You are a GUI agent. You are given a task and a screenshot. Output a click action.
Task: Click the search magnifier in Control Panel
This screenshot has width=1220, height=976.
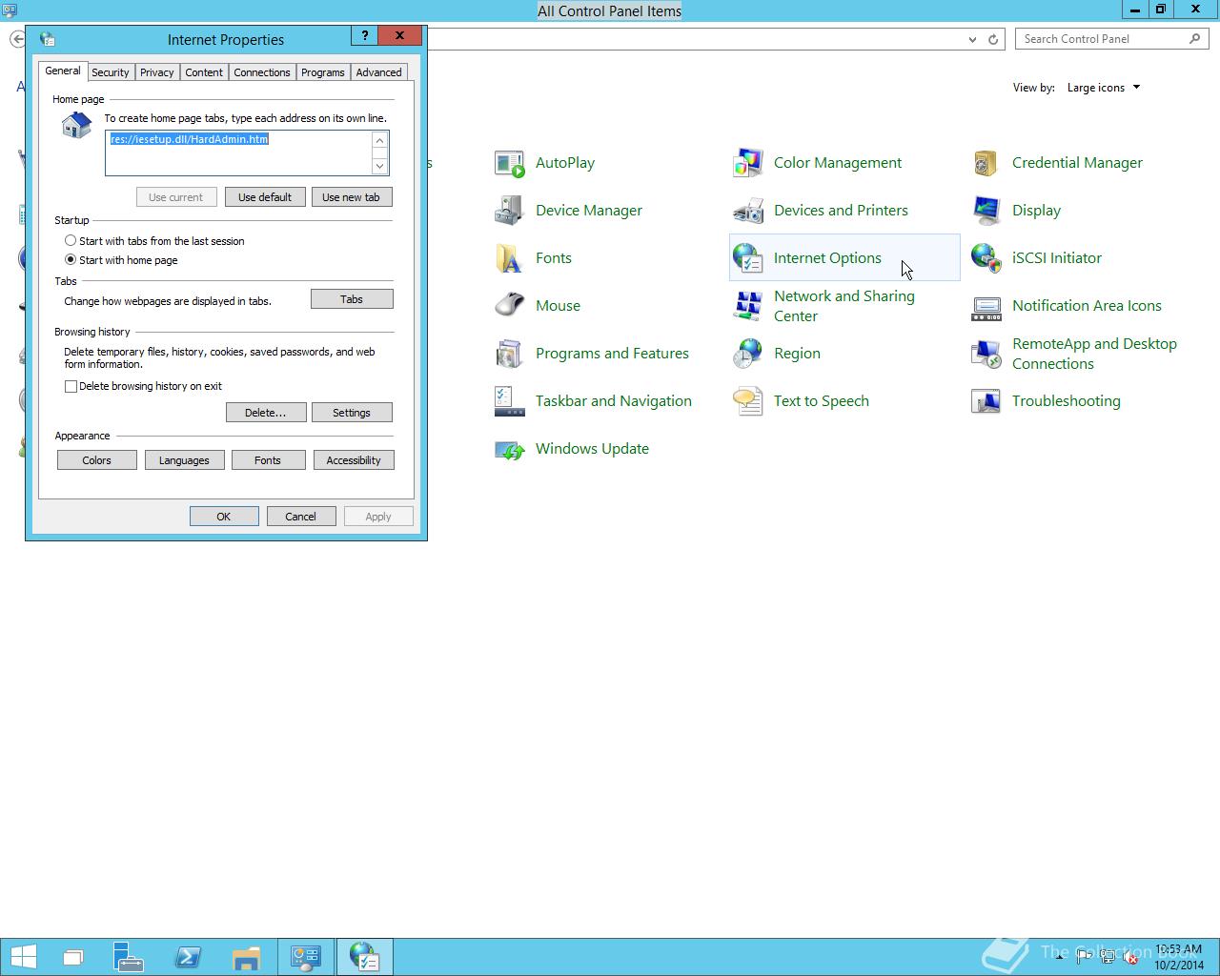(1195, 39)
